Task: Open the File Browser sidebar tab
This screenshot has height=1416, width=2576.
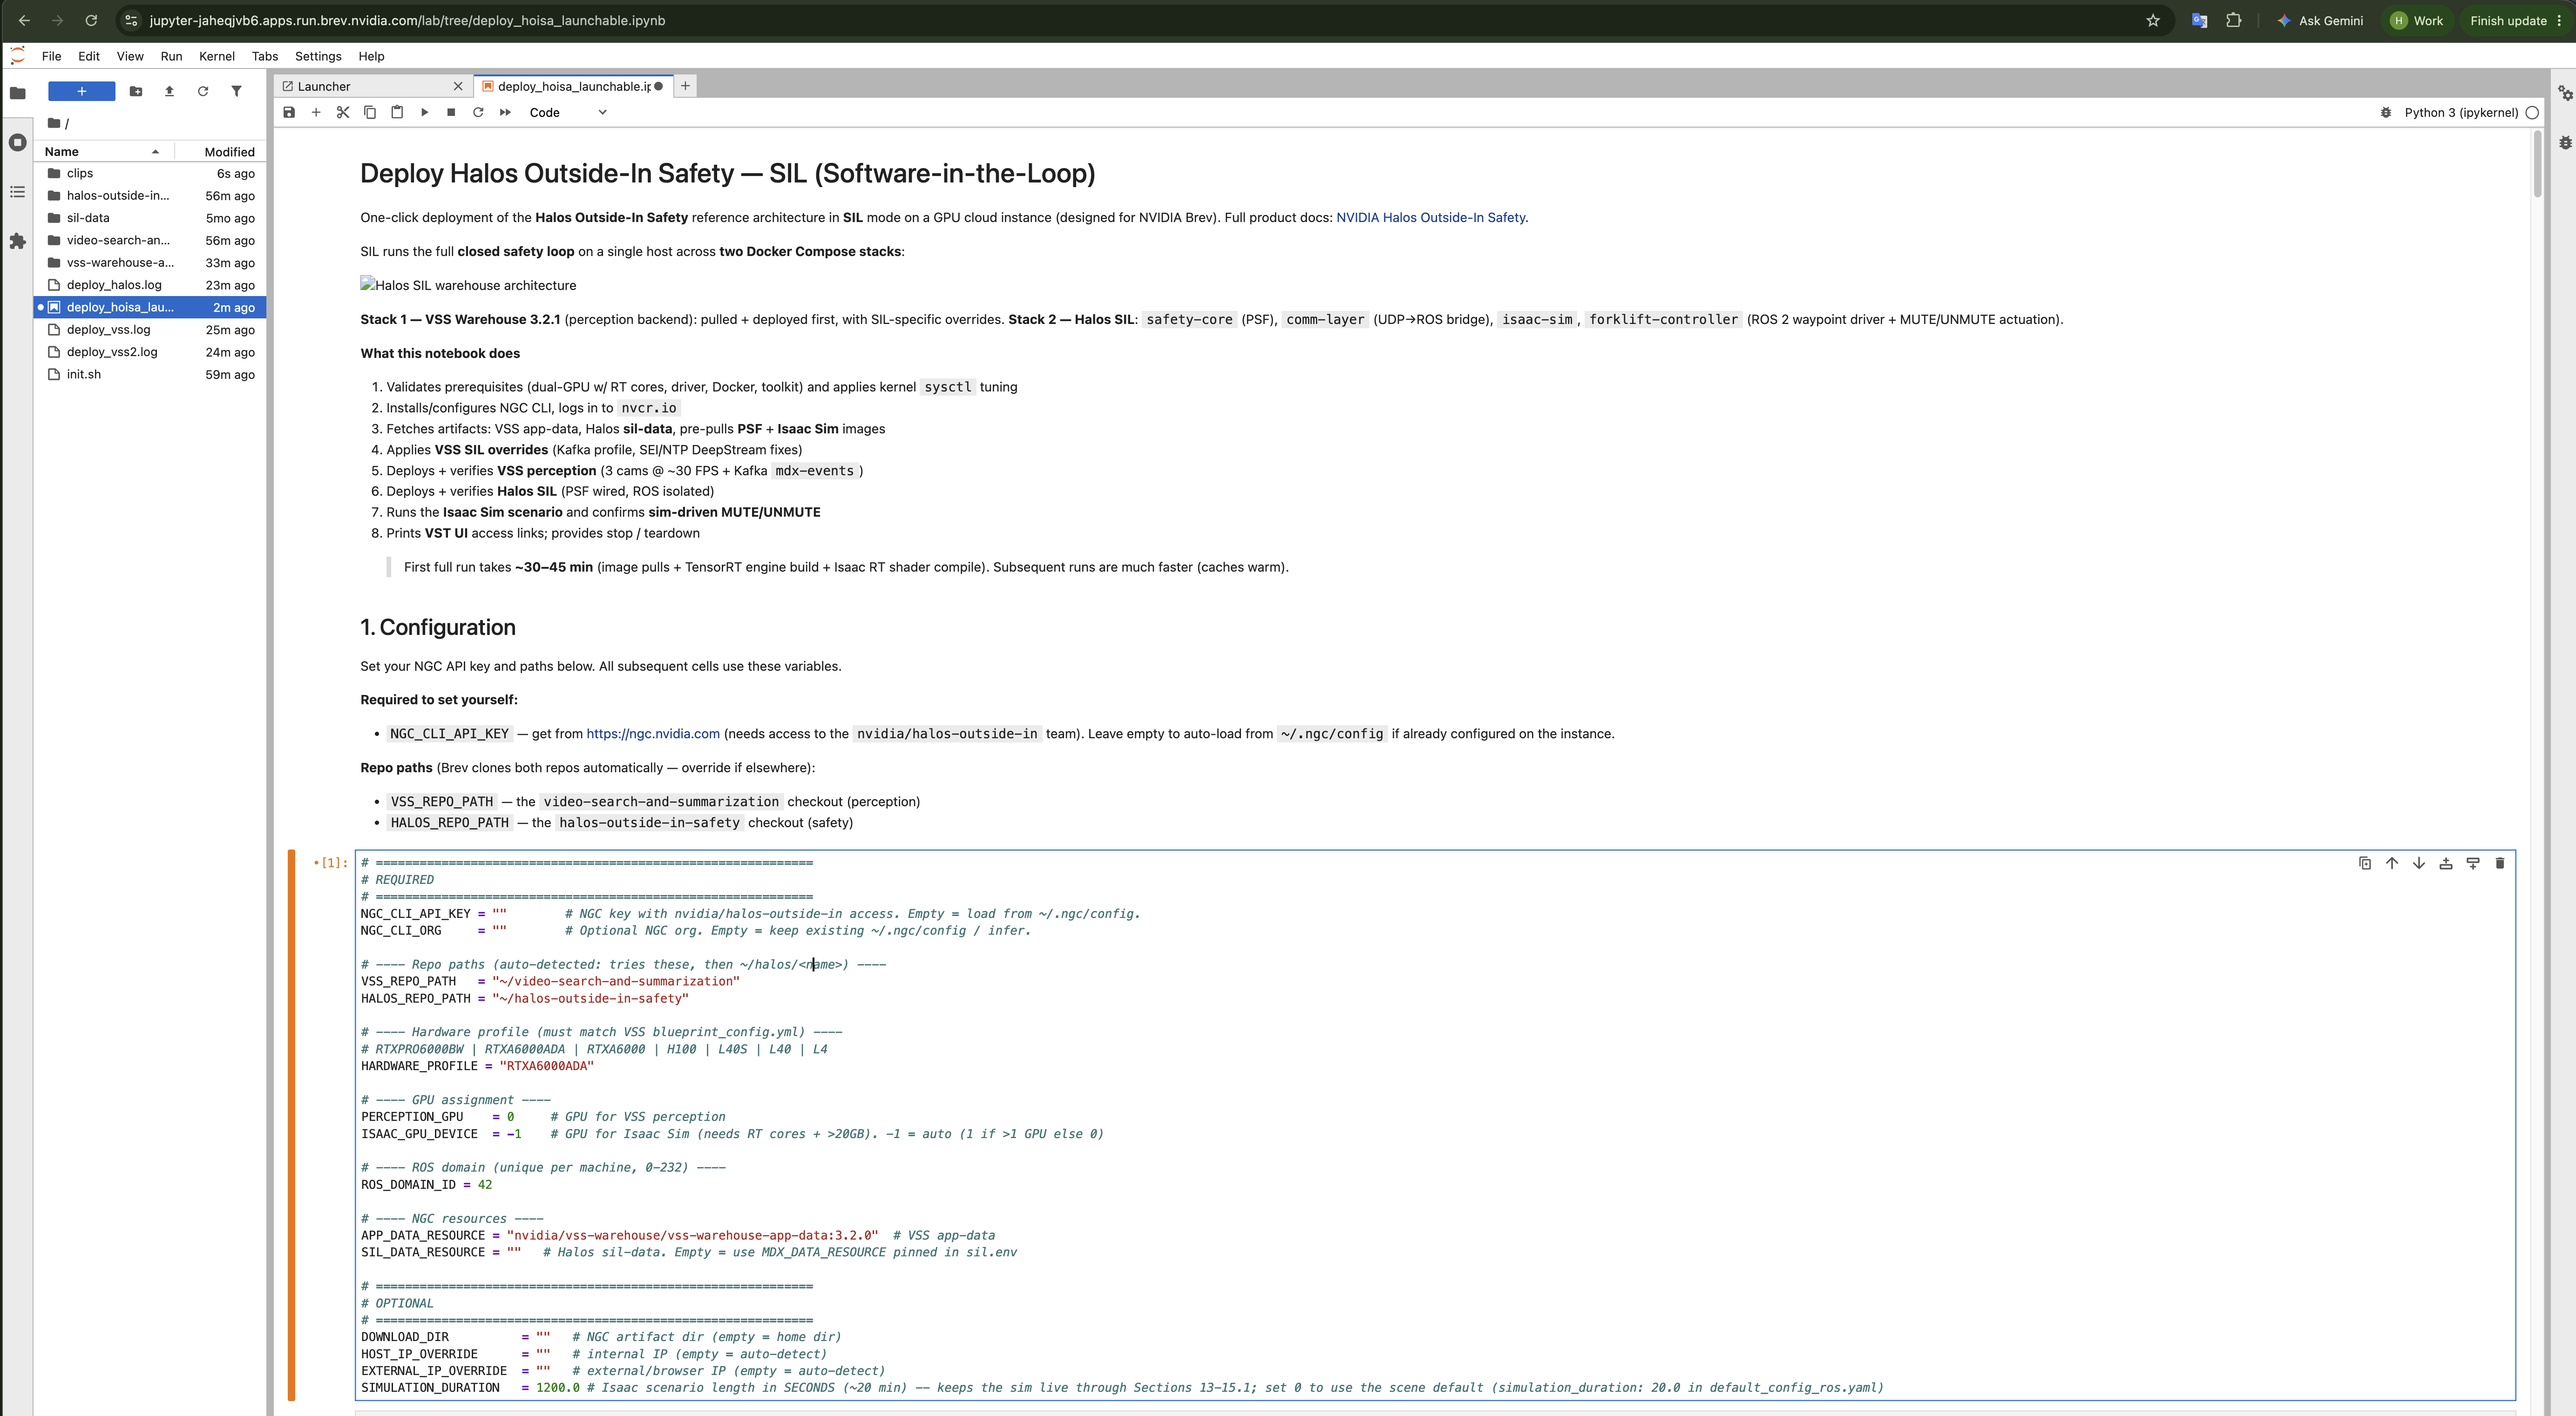Action: coord(17,93)
